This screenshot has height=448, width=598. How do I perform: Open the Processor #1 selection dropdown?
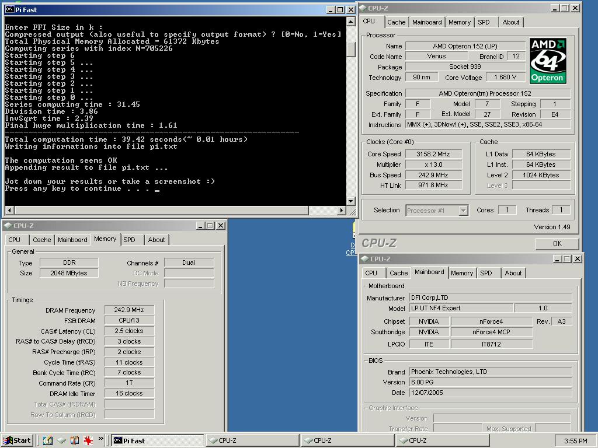pos(463,210)
